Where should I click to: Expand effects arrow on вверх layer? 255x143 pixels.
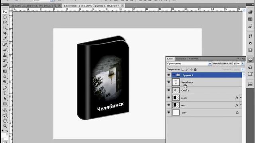(x=241, y=98)
